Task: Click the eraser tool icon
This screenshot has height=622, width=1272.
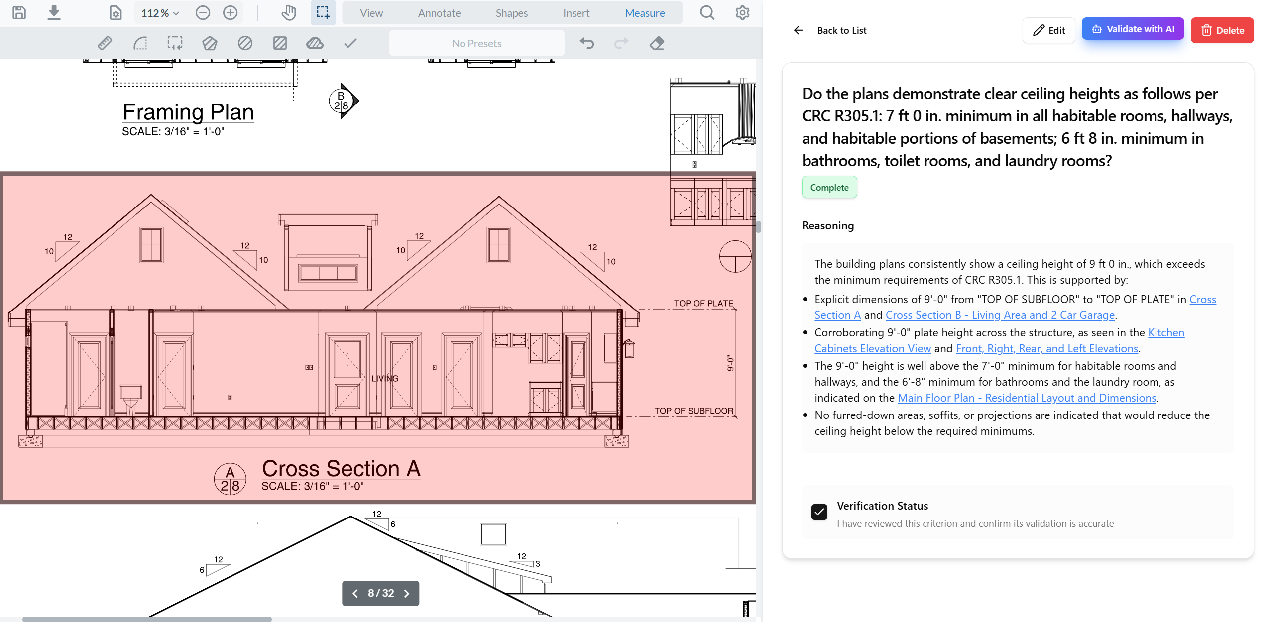Action: click(657, 44)
